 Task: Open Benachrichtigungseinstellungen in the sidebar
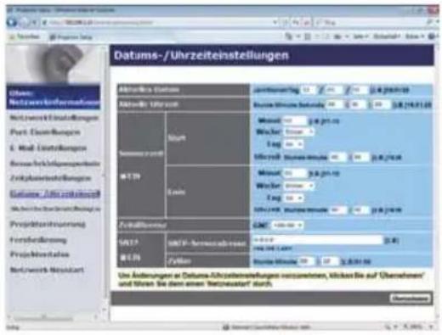(x=55, y=164)
